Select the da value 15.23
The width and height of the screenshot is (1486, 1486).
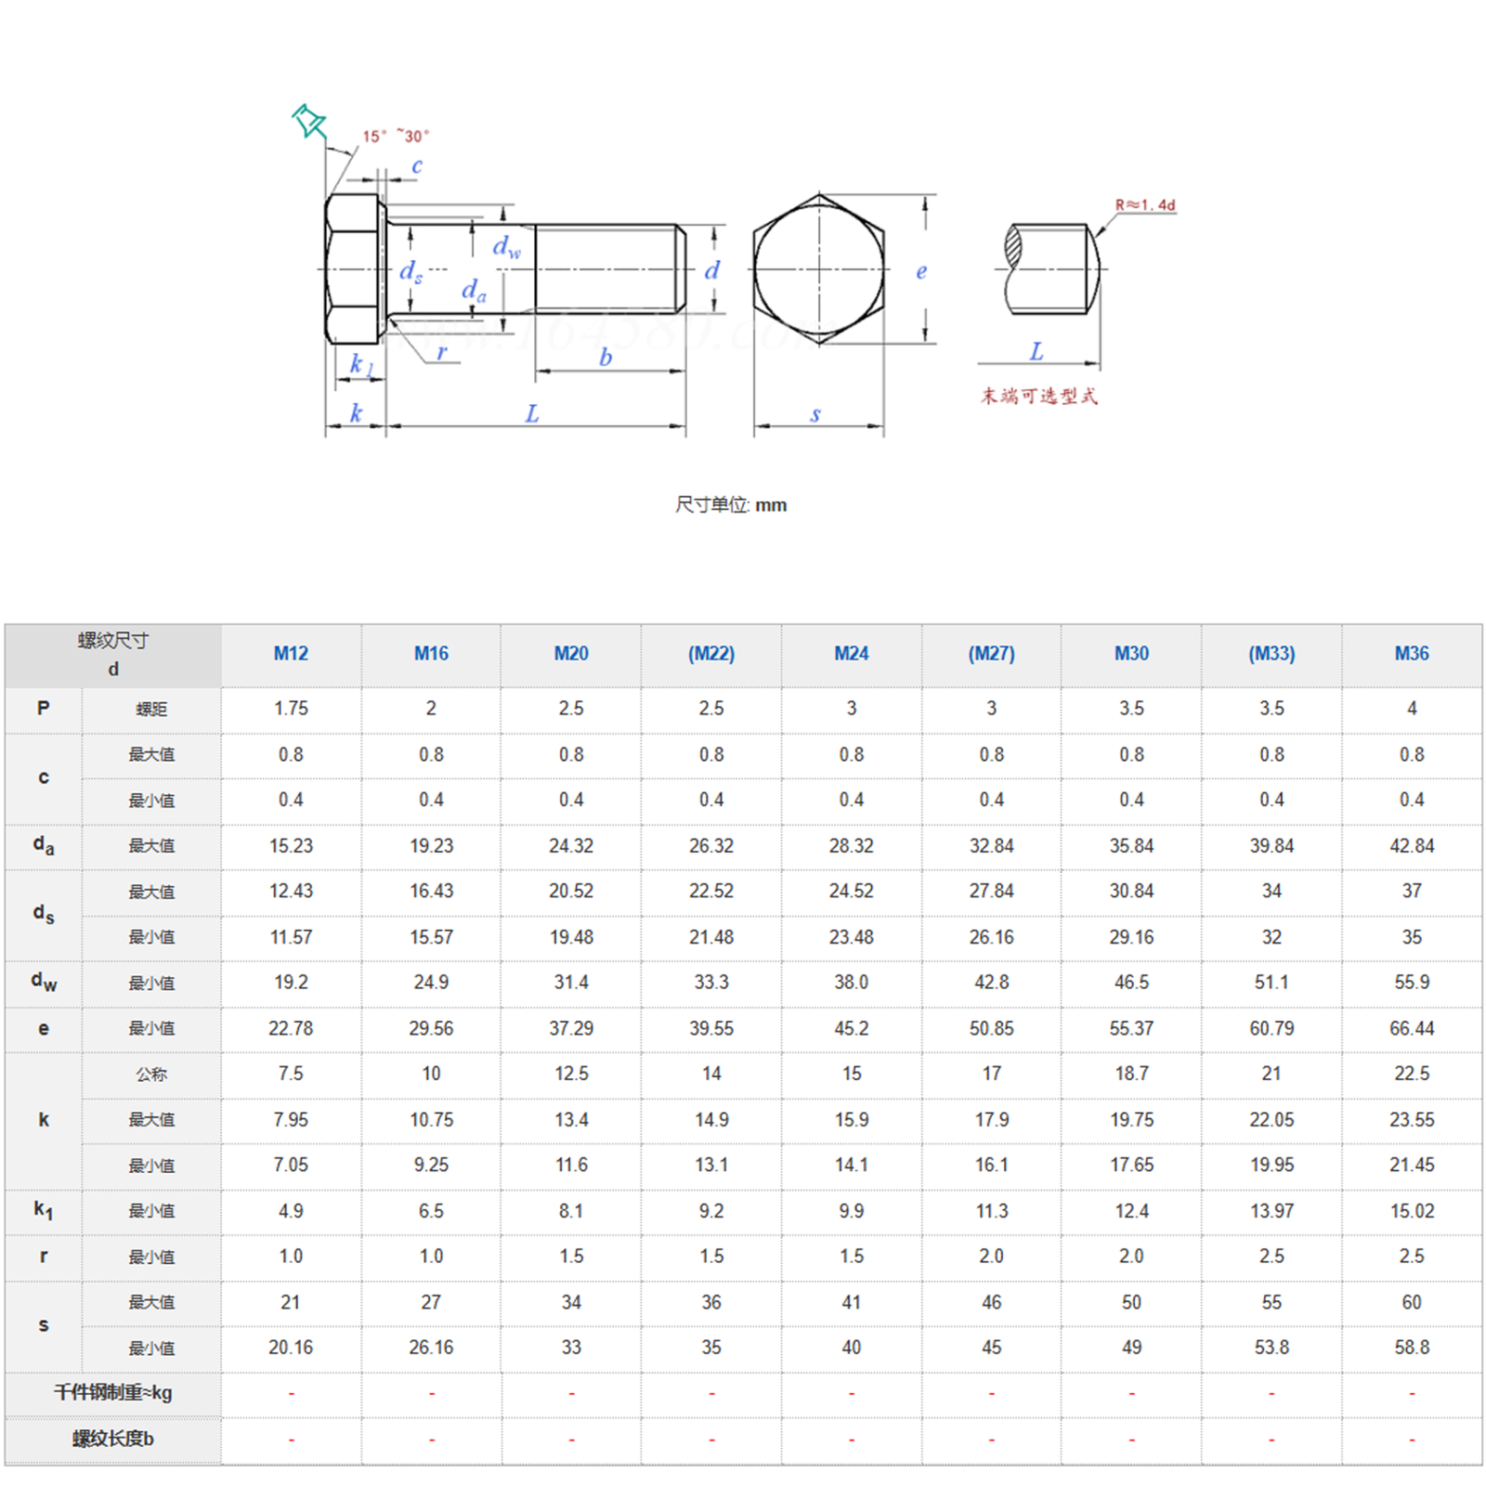point(291,846)
